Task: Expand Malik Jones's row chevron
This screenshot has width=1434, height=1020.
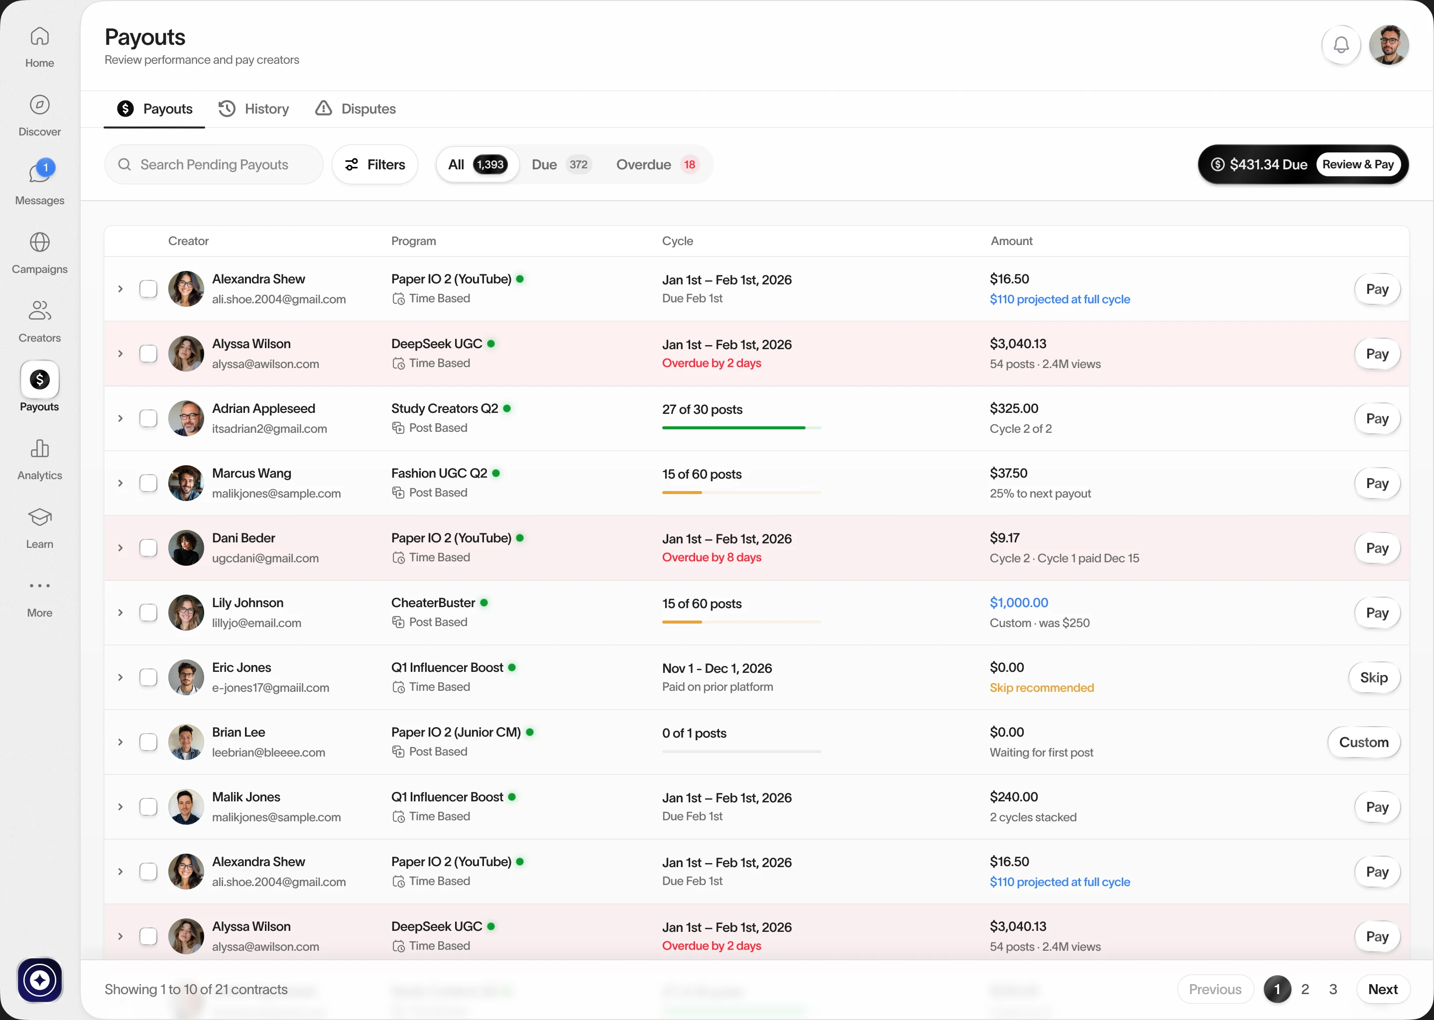Action: pos(120,806)
